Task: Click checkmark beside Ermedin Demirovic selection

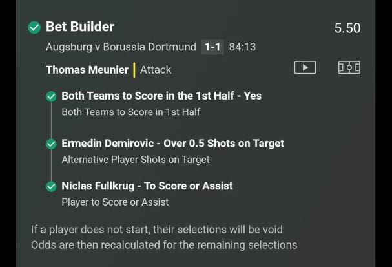Action: pos(51,144)
